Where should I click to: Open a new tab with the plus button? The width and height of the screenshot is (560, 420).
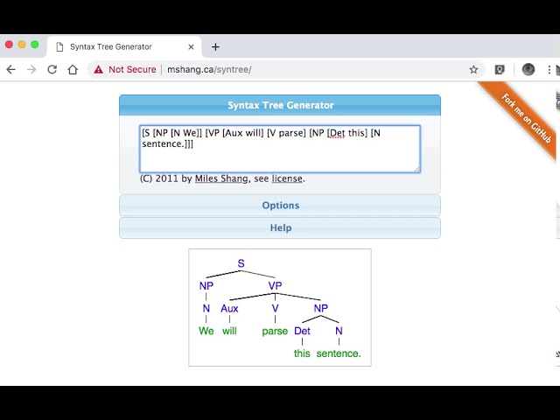tap(215, 46)
